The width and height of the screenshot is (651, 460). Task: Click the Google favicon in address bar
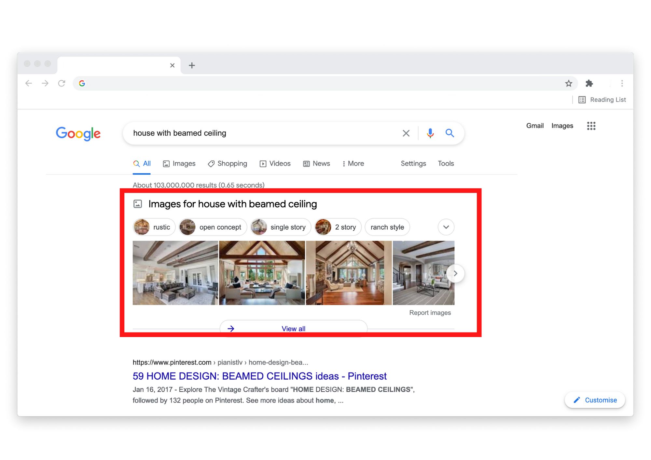point(82,83)
